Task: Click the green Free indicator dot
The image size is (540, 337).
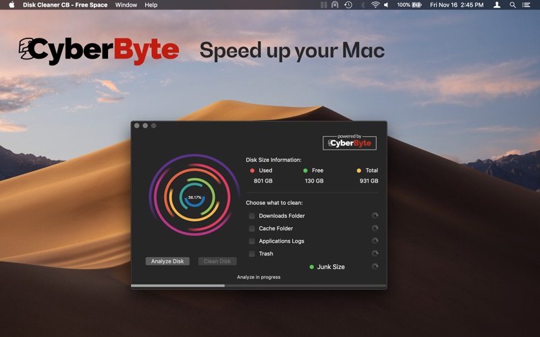Action: pyautogui.click(x=305, y=171)
